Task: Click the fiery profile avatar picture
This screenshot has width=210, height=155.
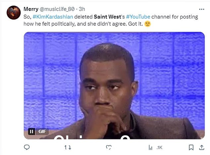Action: pos(14,13)
